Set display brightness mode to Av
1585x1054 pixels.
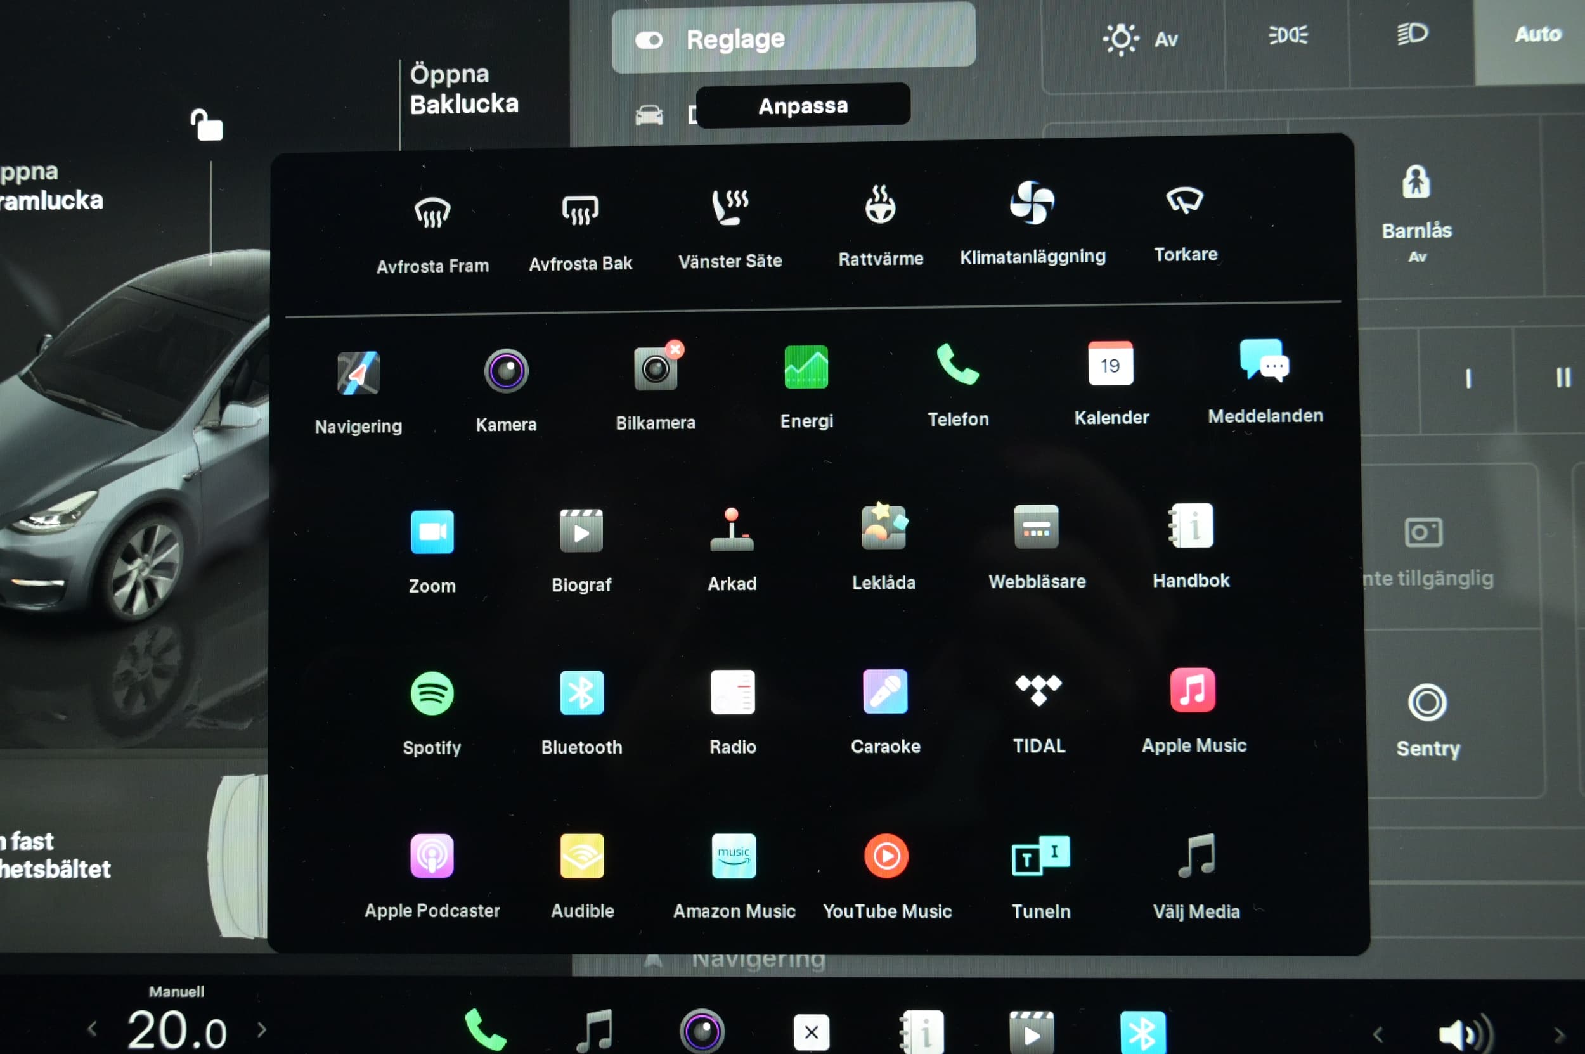tap(1140, 38)
